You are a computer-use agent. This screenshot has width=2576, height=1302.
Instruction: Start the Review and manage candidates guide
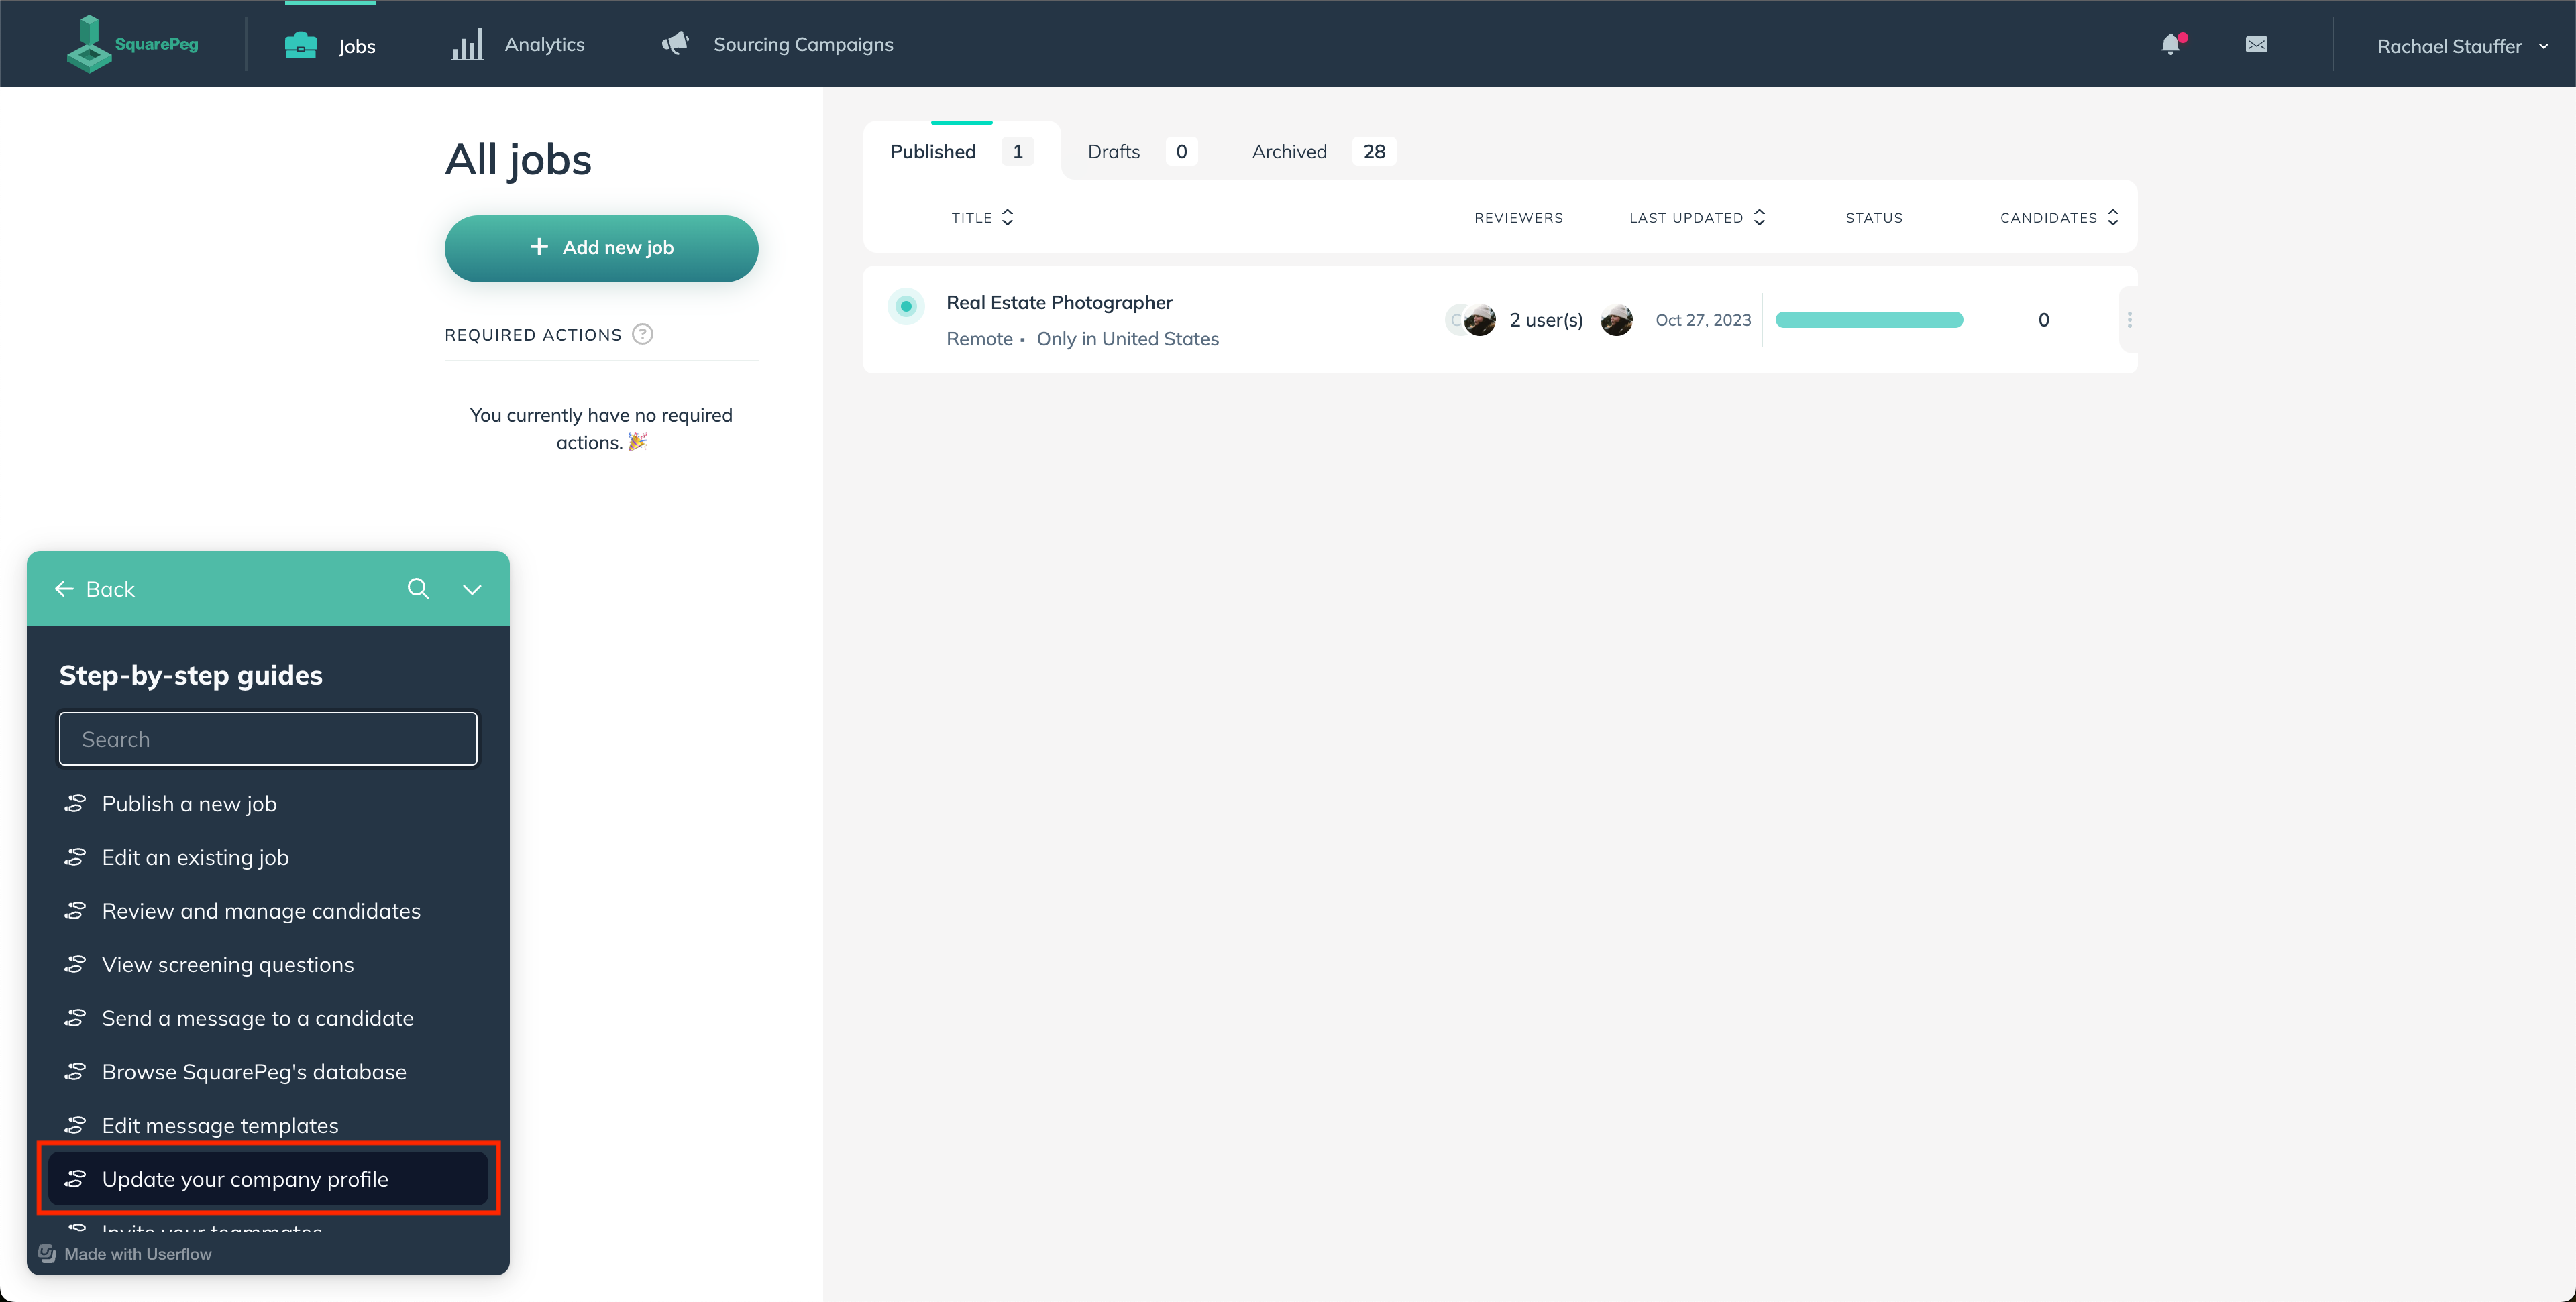click(x=268, y=910)
